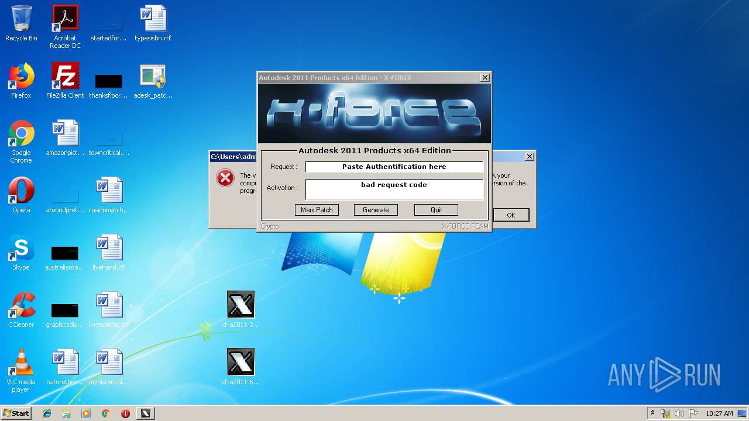Image resolution: width=749 pixels, height=421 pixels.
Task: Click the X-FORCE TEAM label
Action: 465,226
